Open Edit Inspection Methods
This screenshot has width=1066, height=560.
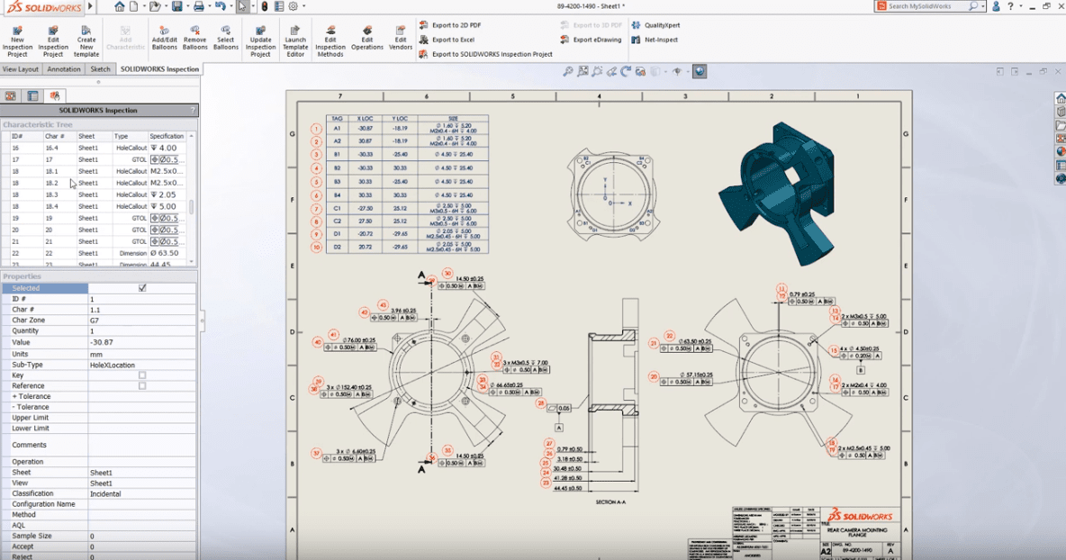point(330,41)
